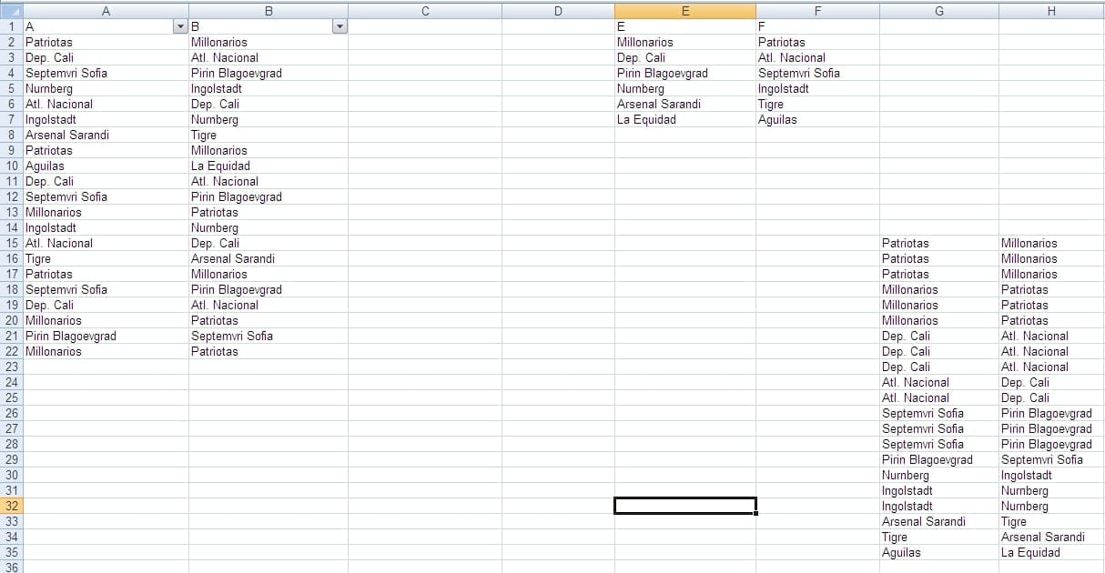
Task: Click cell G33 Arsenal Sarandi
Action: click(939, 521)
